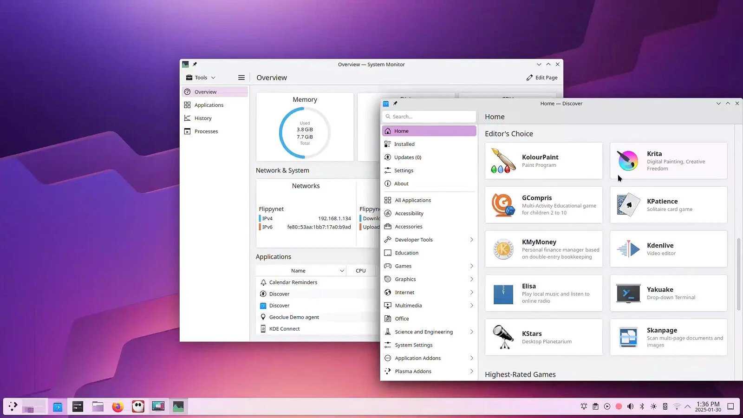
Task: Click Edit Page in System Monitor
Action: (542, 78)
